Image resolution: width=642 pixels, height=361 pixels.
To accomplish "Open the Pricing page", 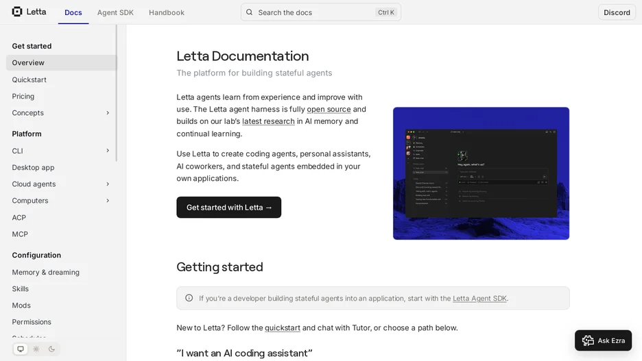I will point(23,97).
